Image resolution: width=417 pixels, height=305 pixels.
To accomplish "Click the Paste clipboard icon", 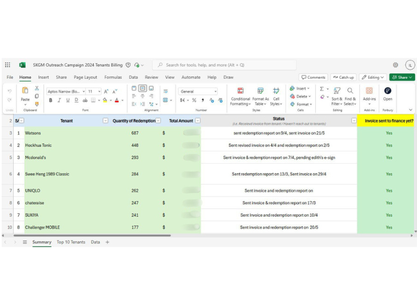I will pyautogui.click(x=25, y=91).
